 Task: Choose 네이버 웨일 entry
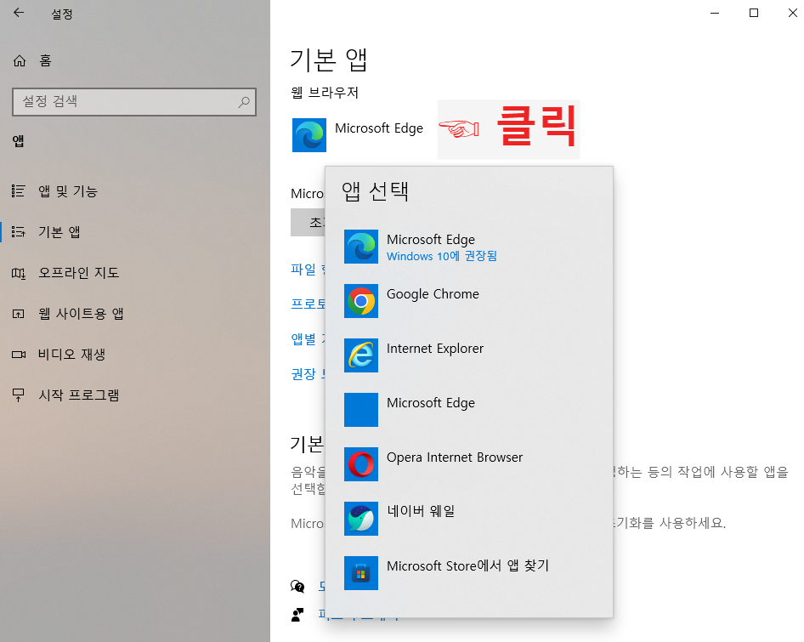[x=421, y=511]
